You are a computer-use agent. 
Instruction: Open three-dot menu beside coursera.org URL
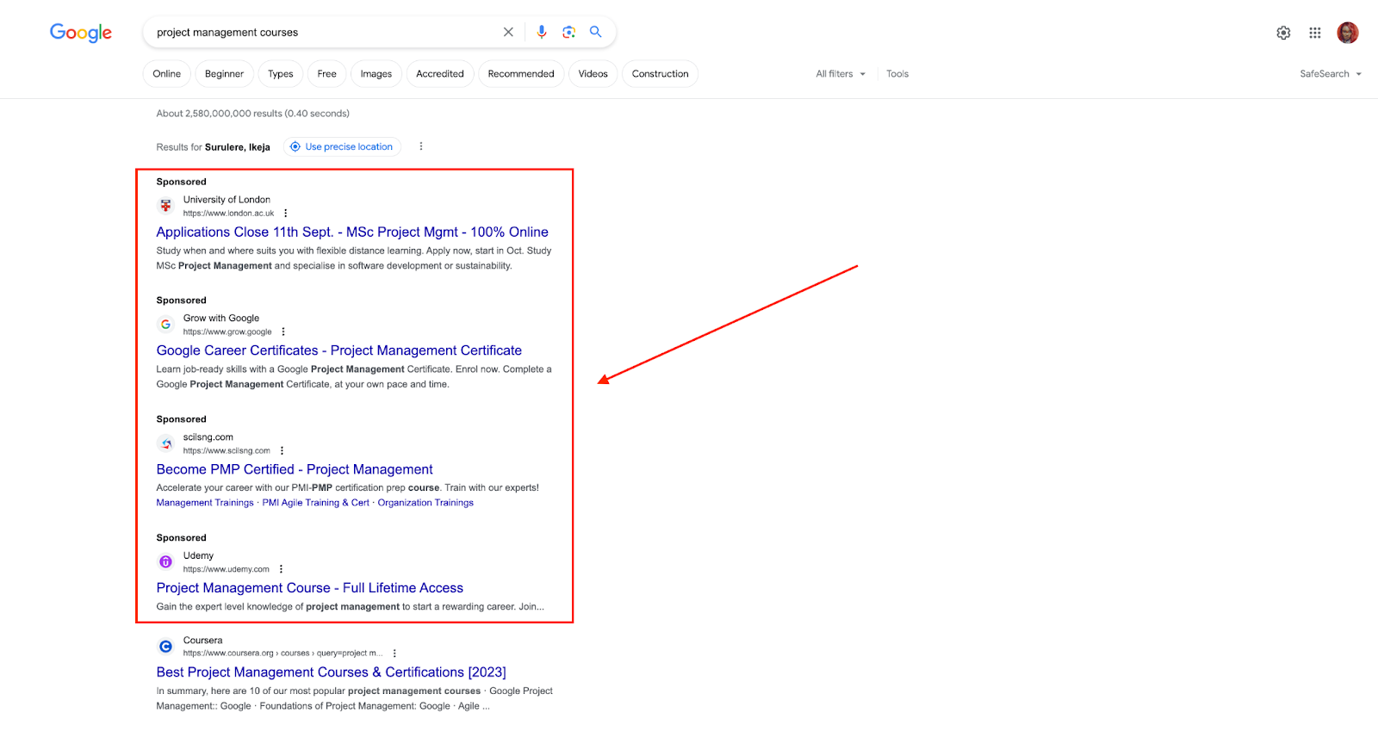point(394,654)
